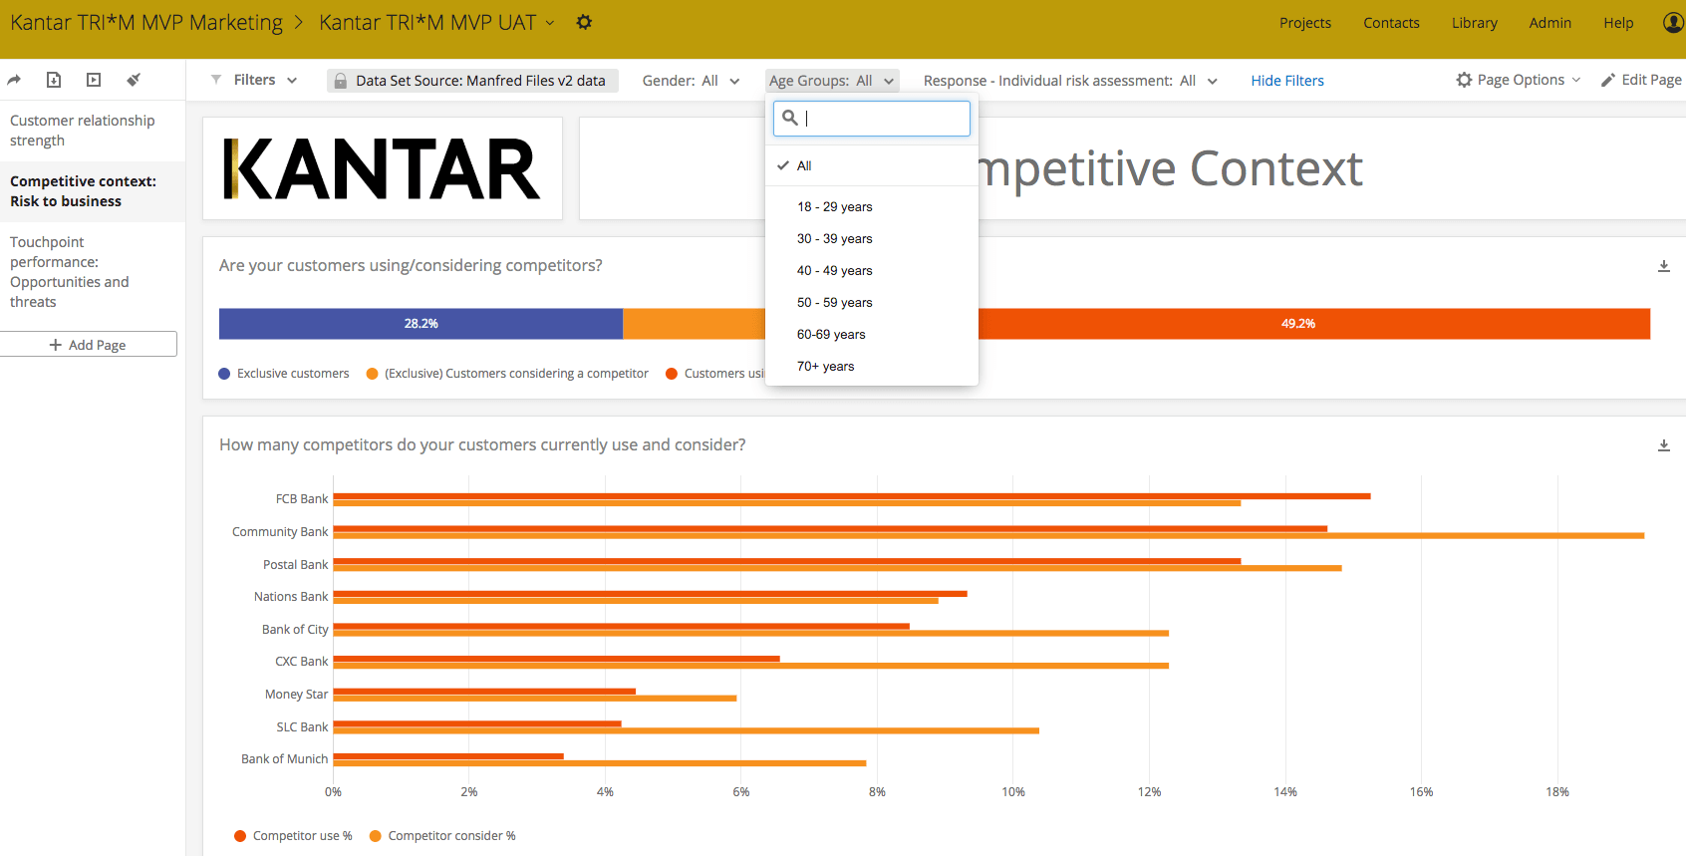
Task: Download the competitors bar chart
Action: (1663, 445)
